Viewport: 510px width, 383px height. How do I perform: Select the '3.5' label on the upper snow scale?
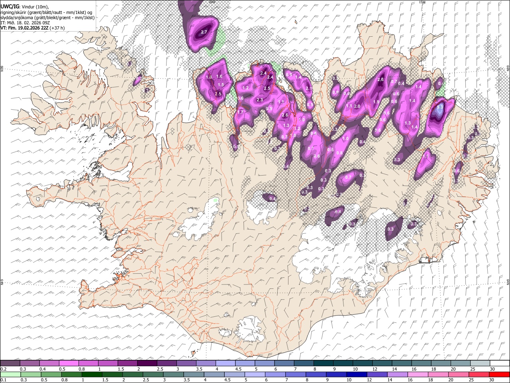click(199, 369)
